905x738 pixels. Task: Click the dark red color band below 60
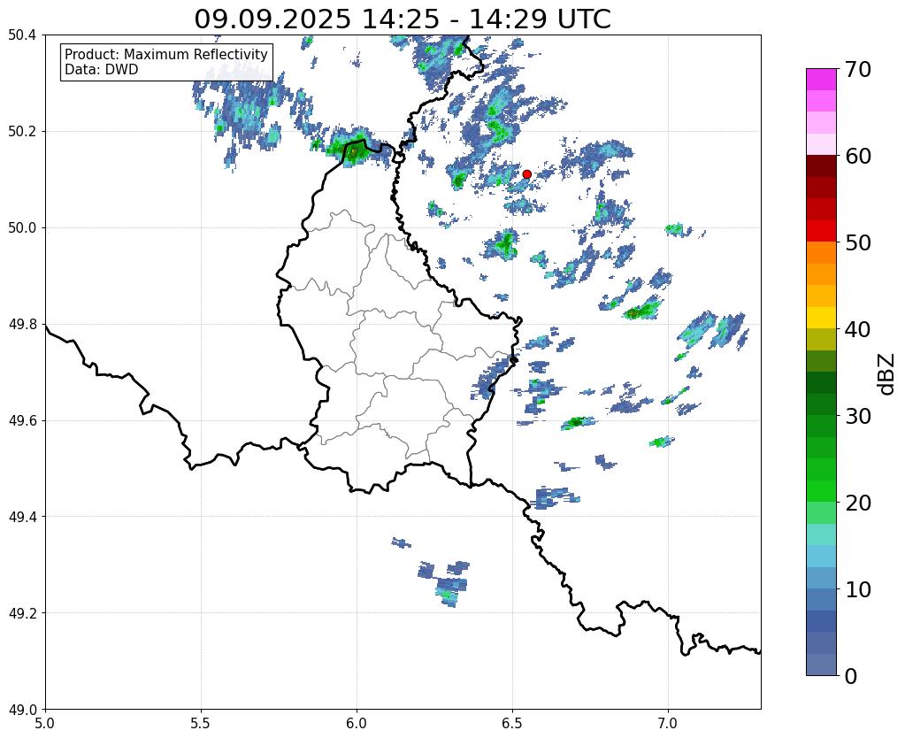pyautogui.click(x=821, y=165)
